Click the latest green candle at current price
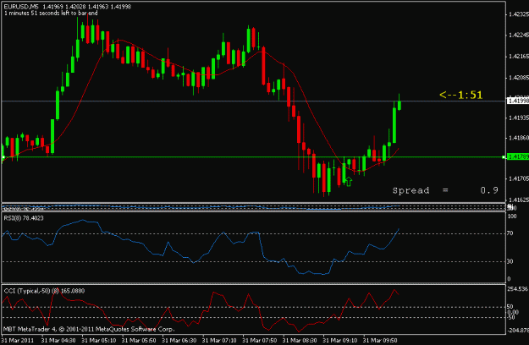 pyautogui.click(x=400, y=105)
